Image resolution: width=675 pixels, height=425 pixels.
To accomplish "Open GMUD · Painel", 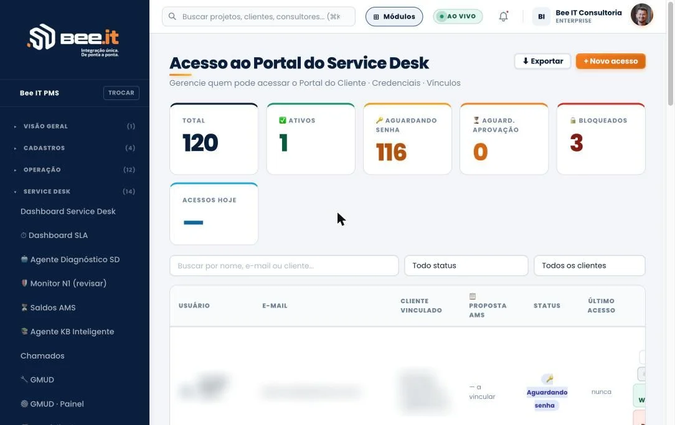I will pos(57,404).
